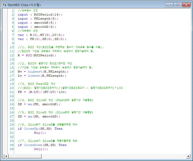Click on the line 'input : FKLength(5);'
193x161 pixels.
point(38,19)
